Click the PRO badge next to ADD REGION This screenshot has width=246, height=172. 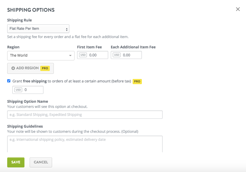coord(45,68)
